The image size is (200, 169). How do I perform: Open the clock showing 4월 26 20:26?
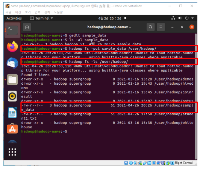[109, 18]
